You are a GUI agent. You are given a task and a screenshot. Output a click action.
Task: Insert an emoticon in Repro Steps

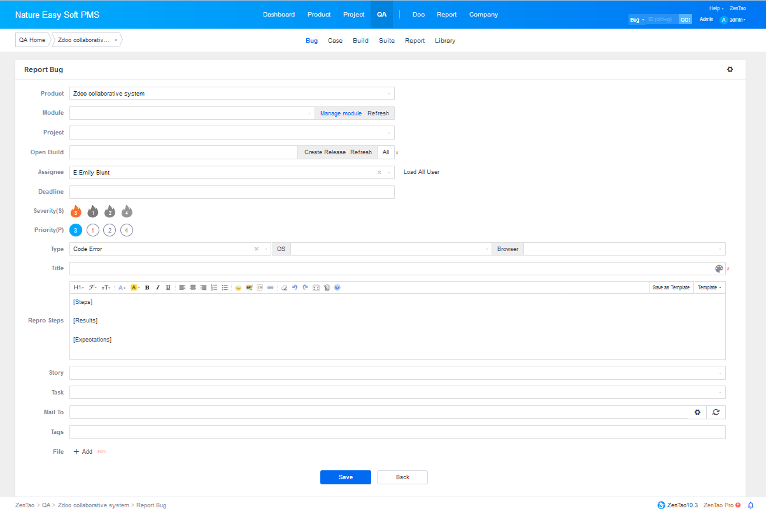238,287
